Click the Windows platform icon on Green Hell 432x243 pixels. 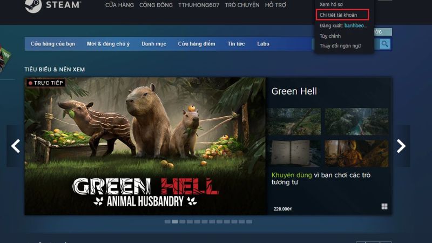[384, 206]
